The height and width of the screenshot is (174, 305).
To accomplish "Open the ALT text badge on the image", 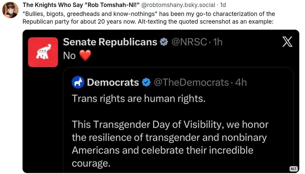I will tap(293, 169).
